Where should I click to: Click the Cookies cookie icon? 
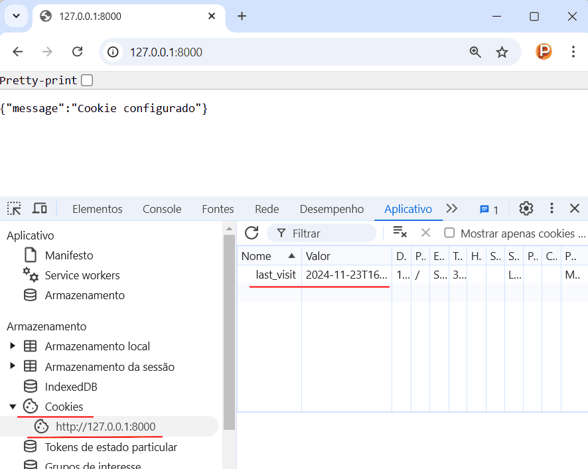pyautogui.click(x=31, y=406)
